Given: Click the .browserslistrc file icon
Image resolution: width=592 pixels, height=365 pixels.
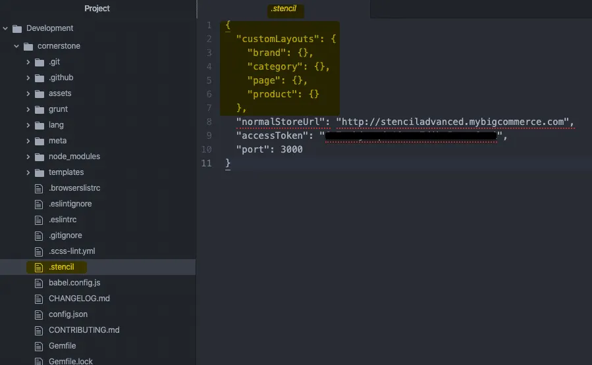Looking at the screenshot, I should [x=39, y=189].
